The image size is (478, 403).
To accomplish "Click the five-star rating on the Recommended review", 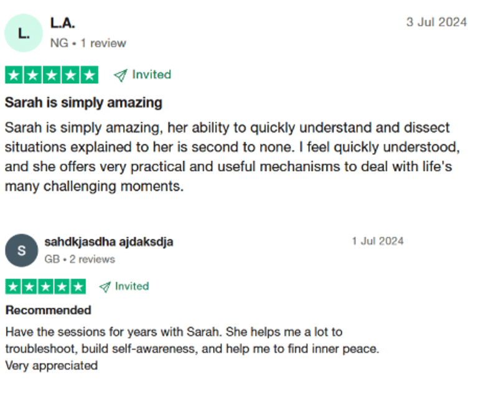I will (x=45, y=287).
